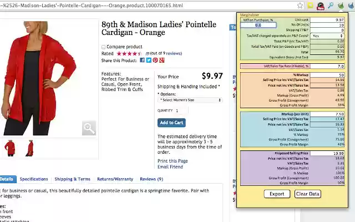The width and height of the screenshot is (355, 222).
Task: Tick the Compare product checkbox
Action: click(x=104, y=47)
